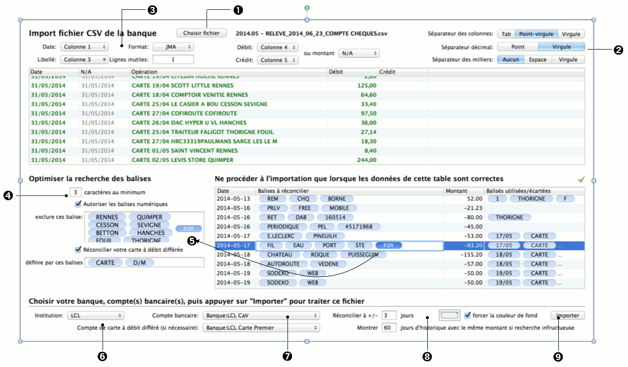
Task: Toggle forcer la couleur de fond checkbox
Action: coord(468,315)
